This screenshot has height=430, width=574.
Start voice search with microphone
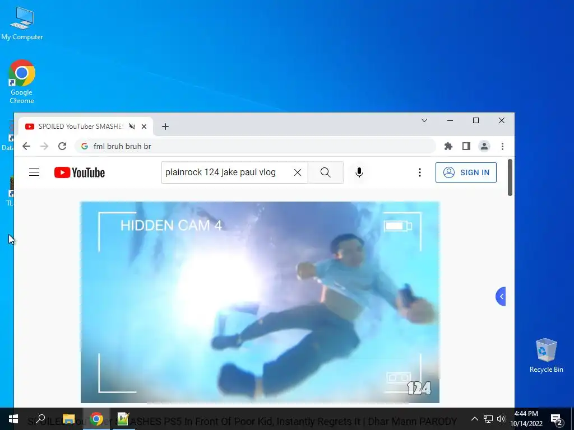(359, 172)
